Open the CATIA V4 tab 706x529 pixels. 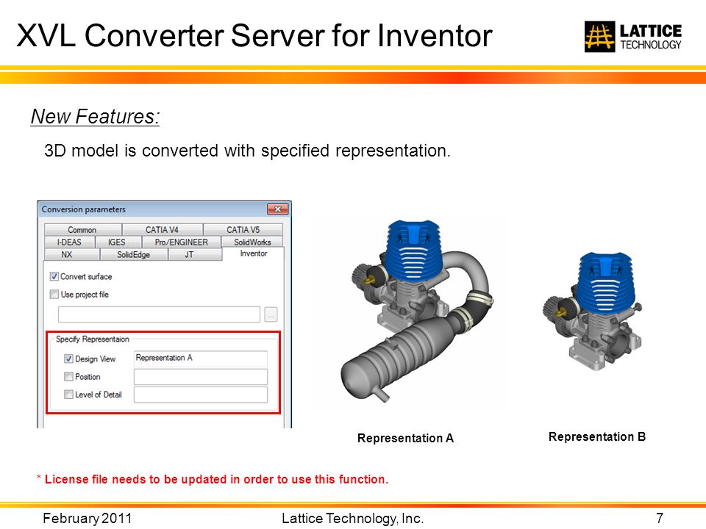[162, 229]
